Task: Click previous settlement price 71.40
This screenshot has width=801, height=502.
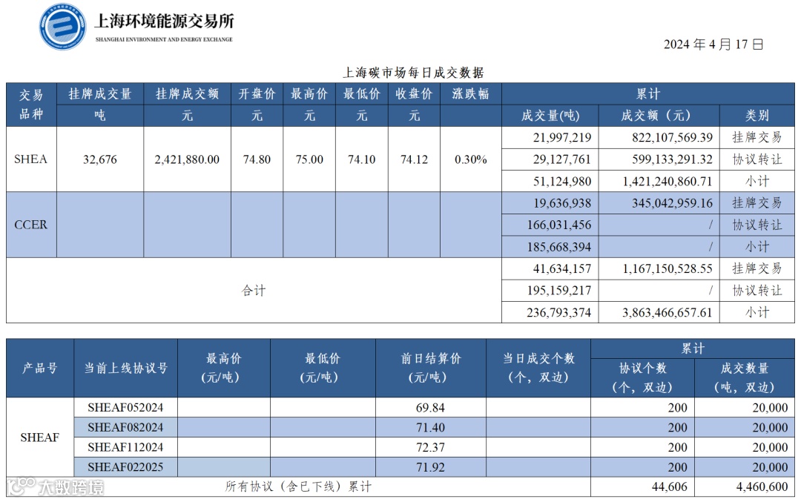Action: pyautogui.click(x=431, y=427)
